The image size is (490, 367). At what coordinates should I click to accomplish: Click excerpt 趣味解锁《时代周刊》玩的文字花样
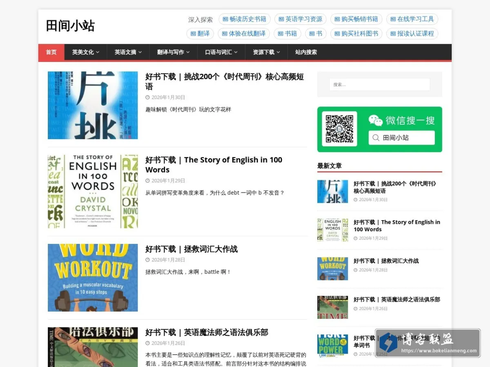[188, 109]
